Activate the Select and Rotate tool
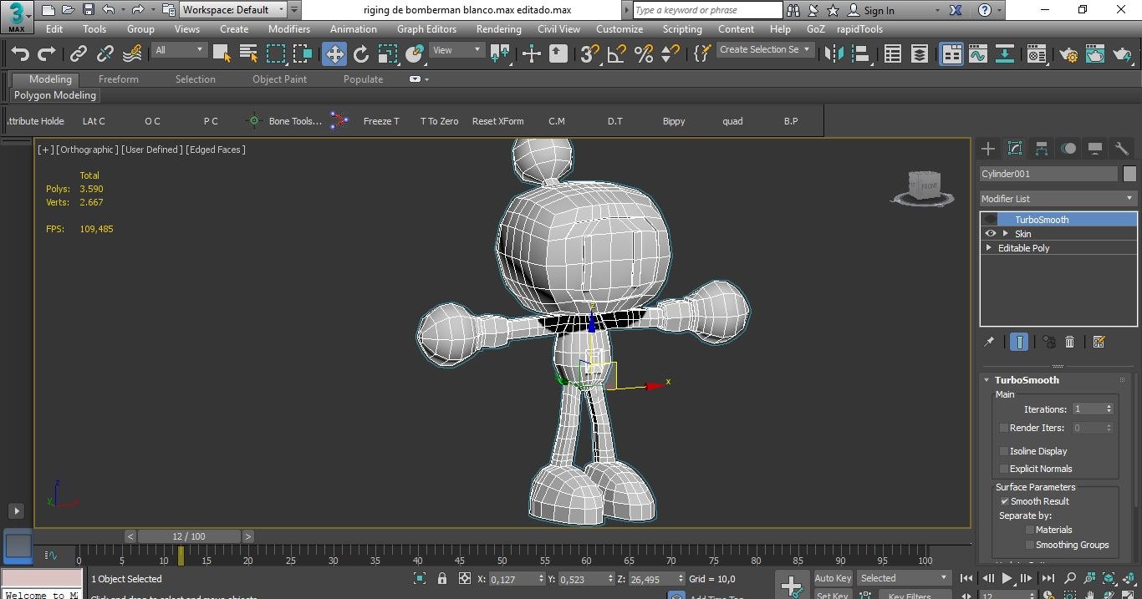This screenshot has width=1142, height=599. [361, 53]
